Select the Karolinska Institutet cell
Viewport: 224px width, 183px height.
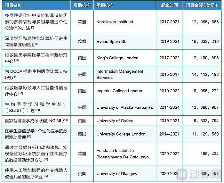coord(115,22)
